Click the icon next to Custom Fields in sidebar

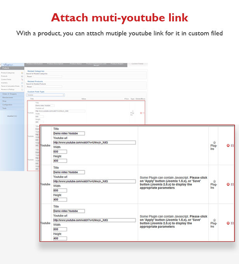(22, 79)
